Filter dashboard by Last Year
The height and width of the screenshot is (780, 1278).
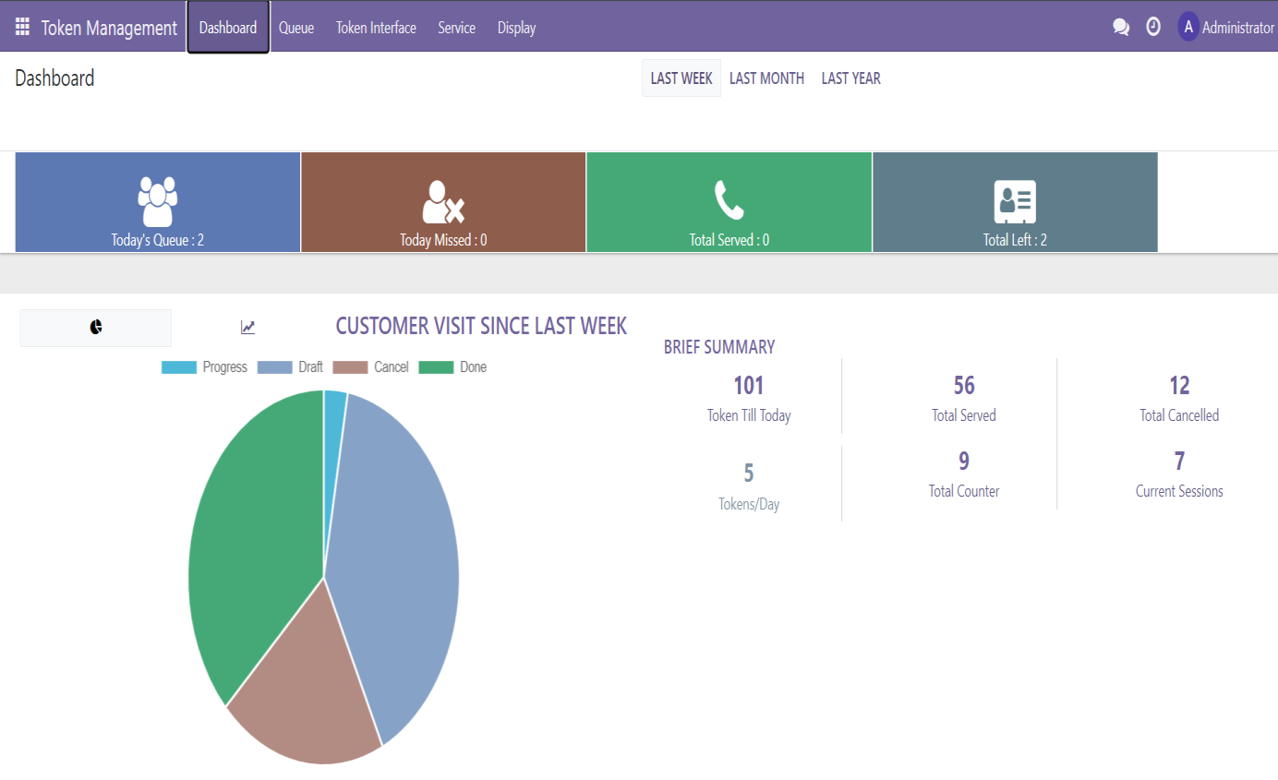(850, 78)
